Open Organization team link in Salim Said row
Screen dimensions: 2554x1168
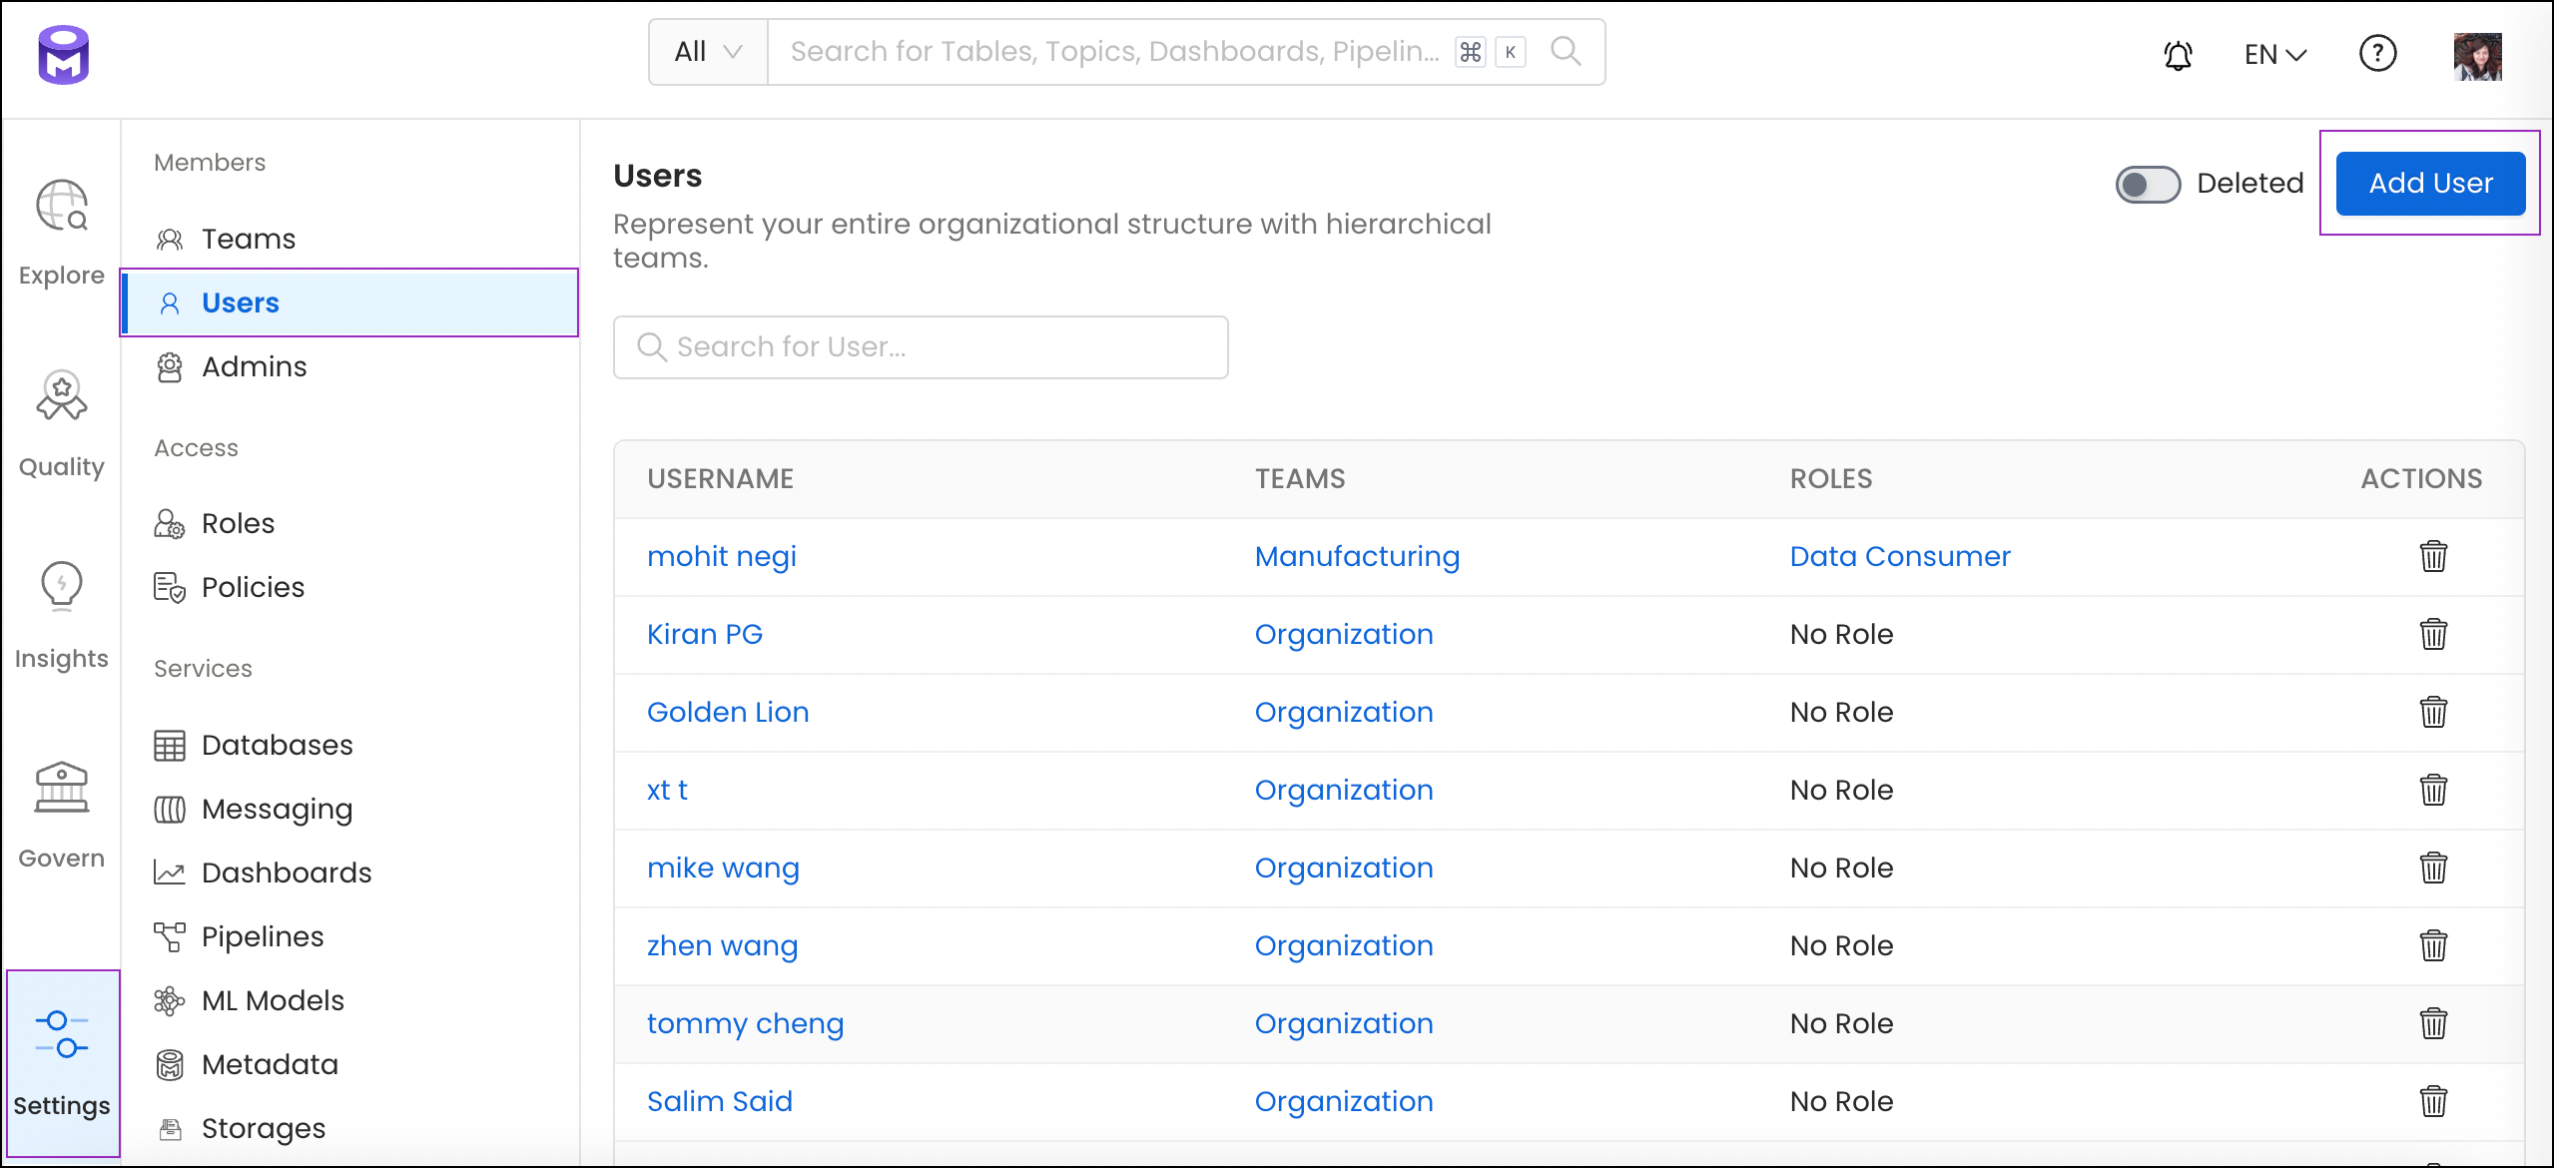1344,1101
